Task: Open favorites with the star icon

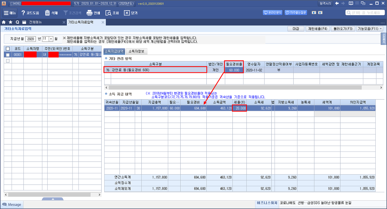Action: click(x=11, y=22)
